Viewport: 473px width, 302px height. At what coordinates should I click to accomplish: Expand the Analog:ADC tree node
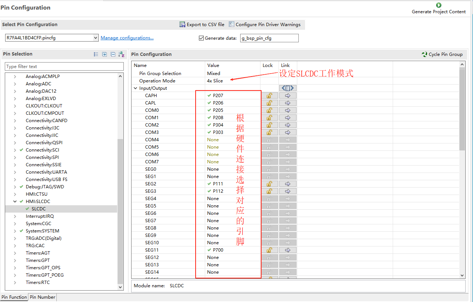(x=15, y=84)
